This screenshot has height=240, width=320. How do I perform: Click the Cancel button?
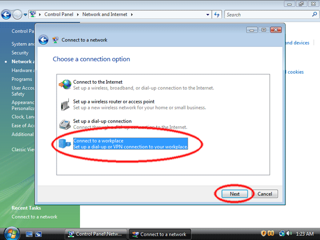click(265, 194)
